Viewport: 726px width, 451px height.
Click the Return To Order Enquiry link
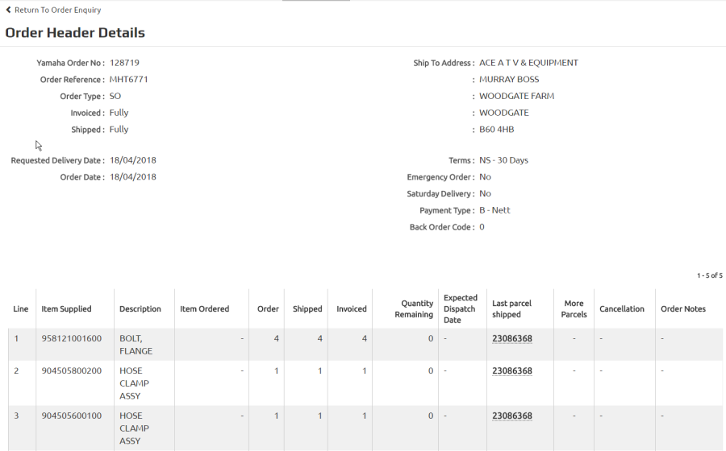coord(53,10)
